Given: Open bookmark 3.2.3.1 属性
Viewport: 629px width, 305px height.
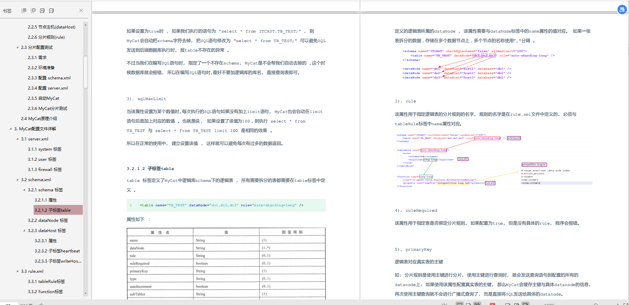Looking at the screenshot, I should pos(46,241).
